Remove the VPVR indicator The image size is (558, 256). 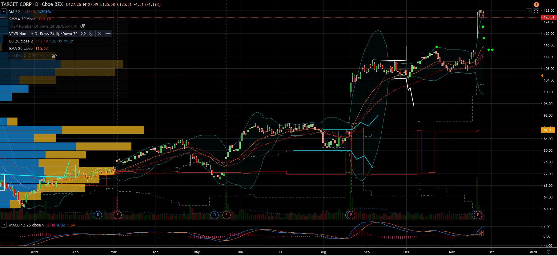(100, 34)
